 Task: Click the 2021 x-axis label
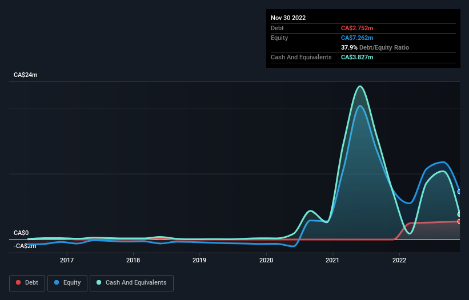(332, 260)
